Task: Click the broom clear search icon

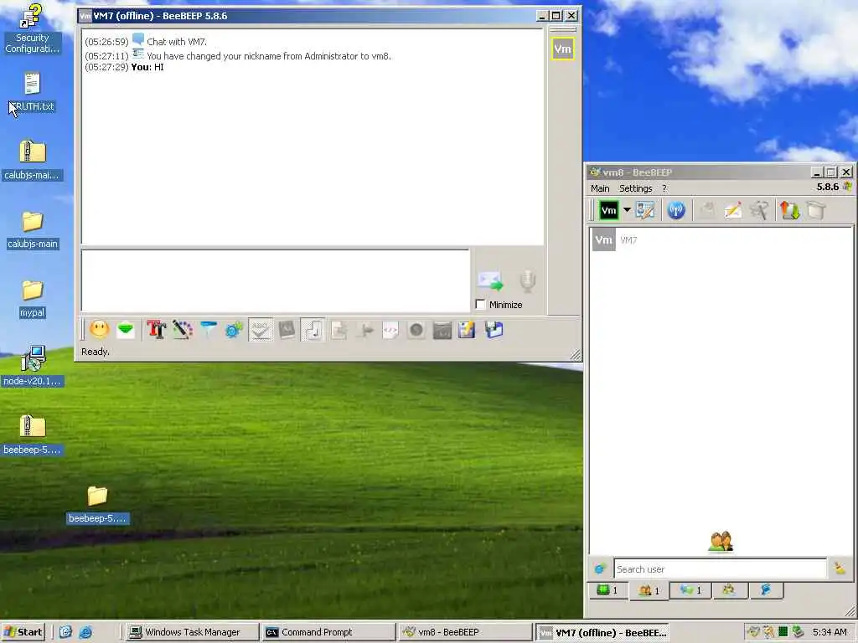Action: tap(840, 569)
